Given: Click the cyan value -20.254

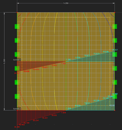Looking at the screenshot, I should click(96, 101).
